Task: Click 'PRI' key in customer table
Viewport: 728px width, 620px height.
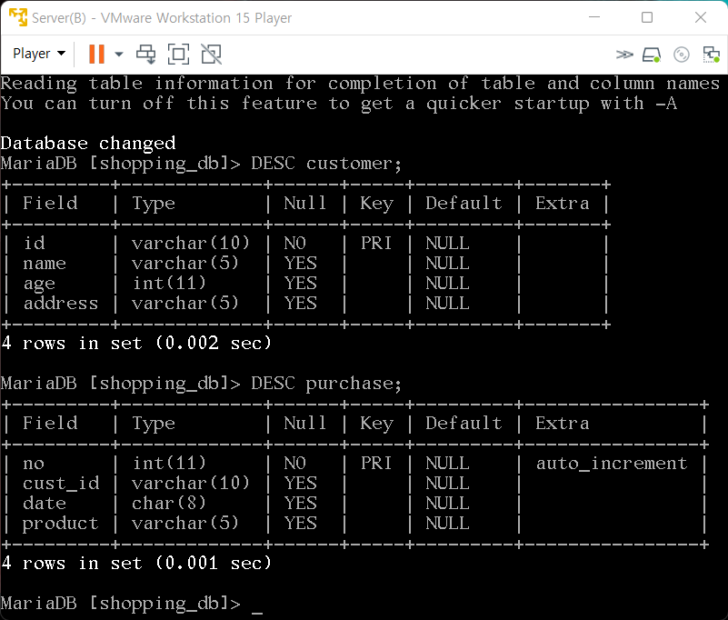Action: (376, 243)
